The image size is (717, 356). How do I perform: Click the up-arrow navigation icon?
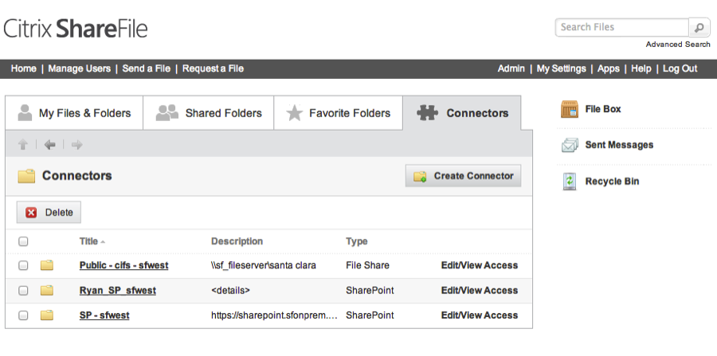pos(23,144)
